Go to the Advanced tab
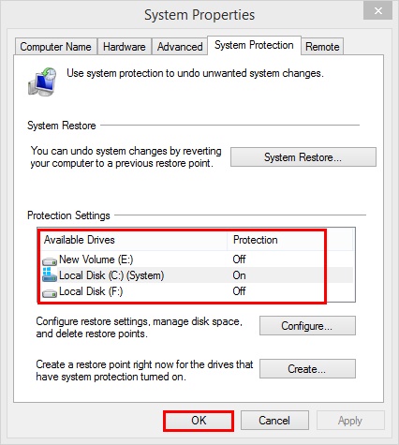Viewport: 399px width, 445px height. pos(180,47)
